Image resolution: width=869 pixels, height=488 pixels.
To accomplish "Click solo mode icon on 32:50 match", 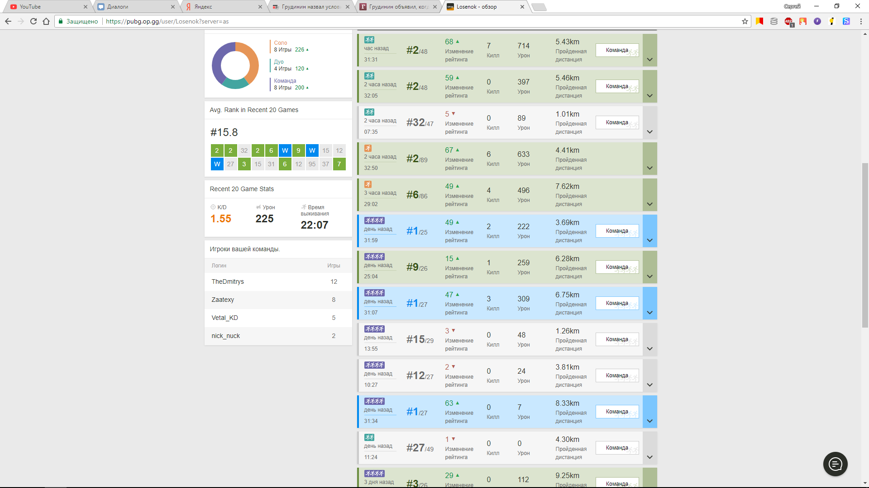I will pyautogui.click(x=368, y=148).
